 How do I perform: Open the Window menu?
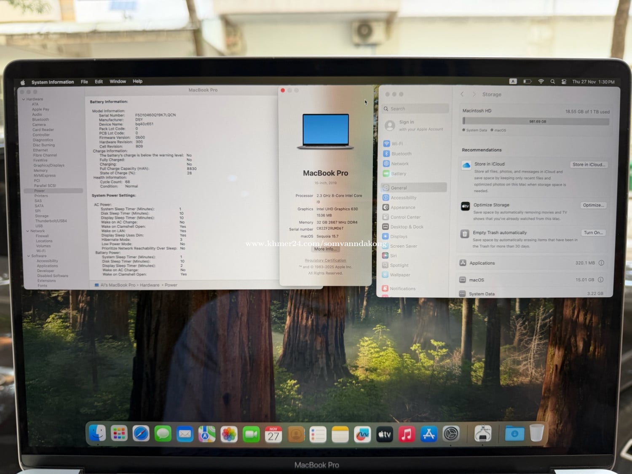118,82
